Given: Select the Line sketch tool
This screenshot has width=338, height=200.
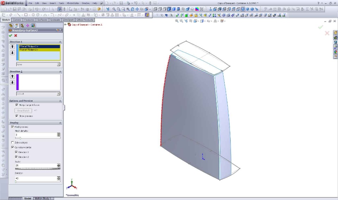Looking at the screenshot, I should coord(19,15).
